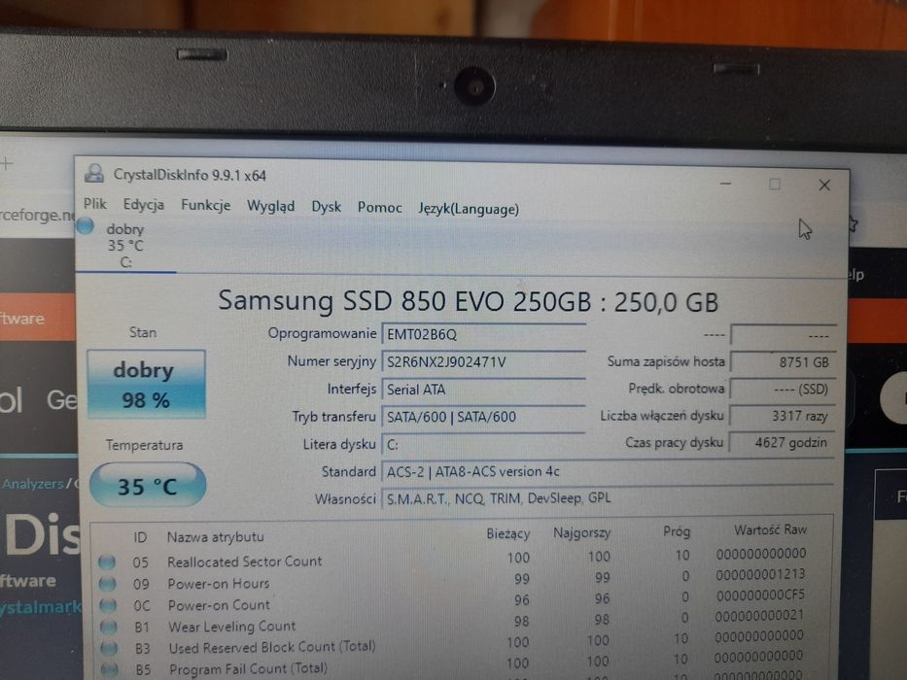Click the Interfejs field Serial ATA

click(483, 390)
